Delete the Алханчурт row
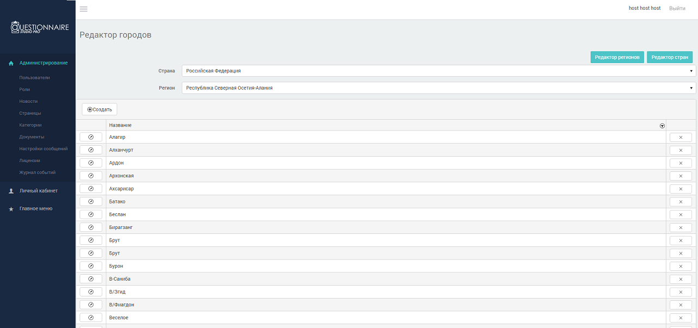The width and height of the screenshot is (698, 328). coord(681,150)
